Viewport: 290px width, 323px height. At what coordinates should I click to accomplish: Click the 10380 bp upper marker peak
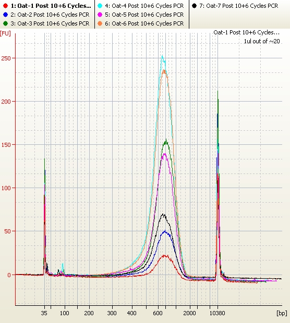coord(218,93)
